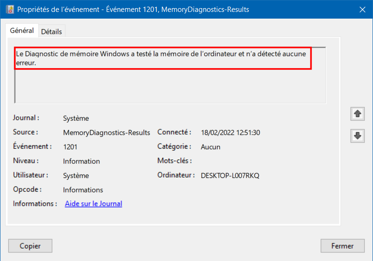Viewport: 373px width, 261px height.
Task: Select the Journal value Système
Action: pos(76,118)
